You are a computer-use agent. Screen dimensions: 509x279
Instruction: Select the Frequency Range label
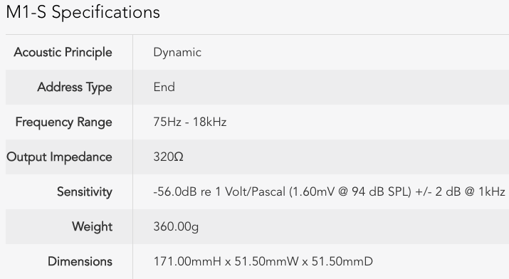64,122
